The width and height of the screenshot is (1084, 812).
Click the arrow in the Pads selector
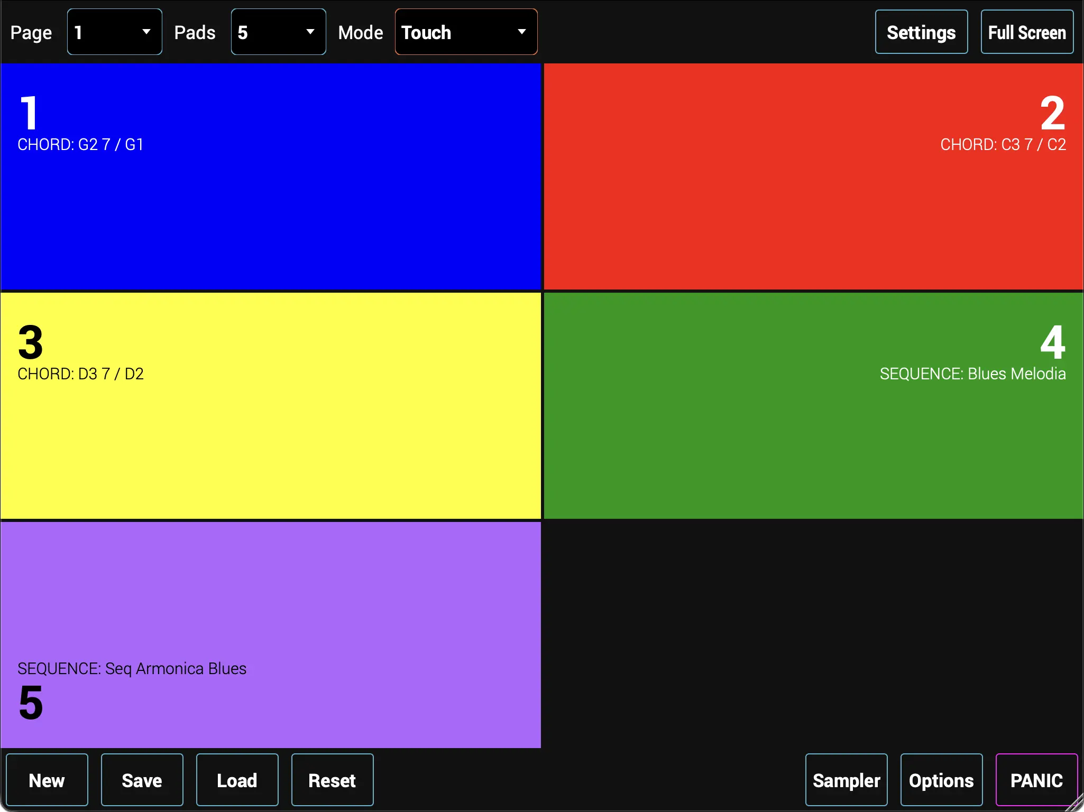click(x=310, y=32)
